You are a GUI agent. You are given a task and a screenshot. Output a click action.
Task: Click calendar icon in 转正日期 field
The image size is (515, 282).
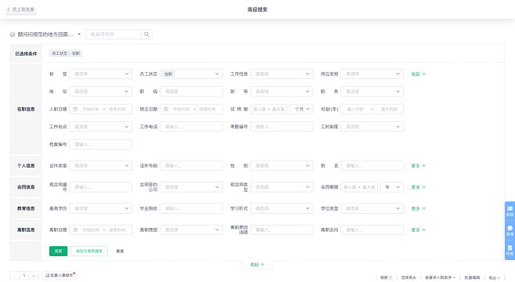pos(166,109)
